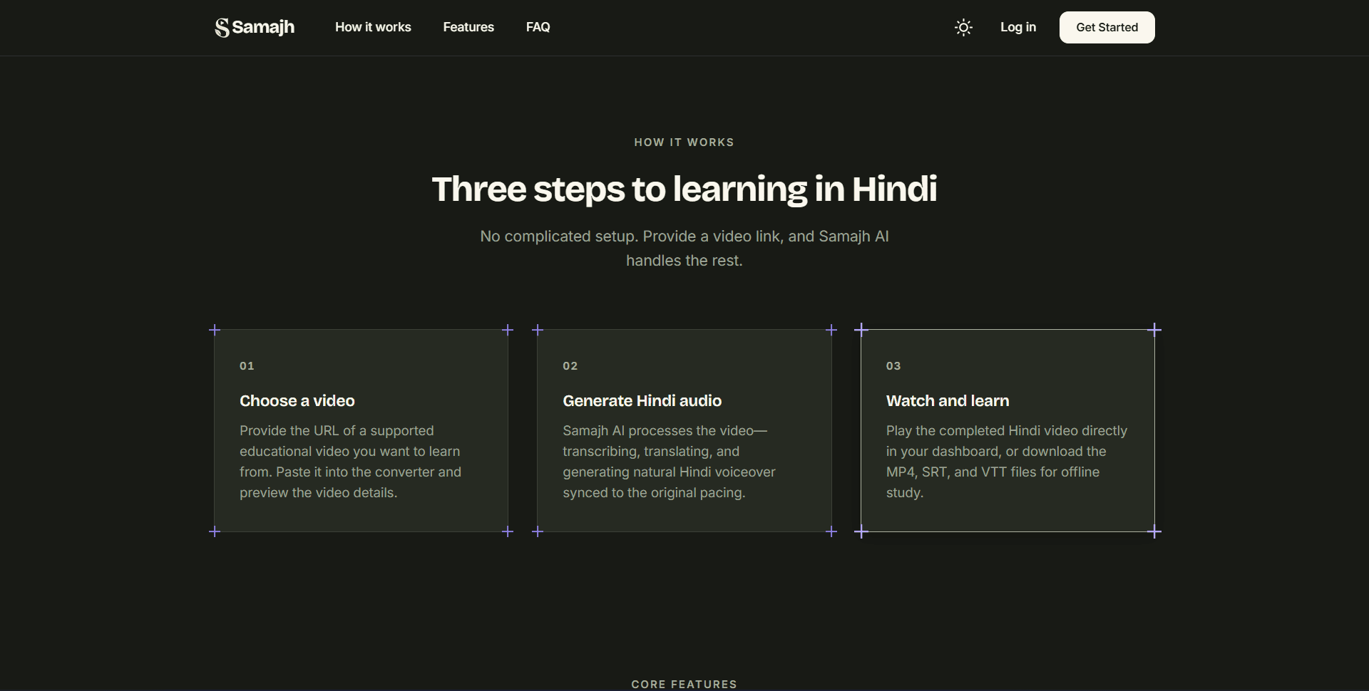Click the Provide the URL description paragraph
This screenshot has height=691, width=1369.
(350, 462)
